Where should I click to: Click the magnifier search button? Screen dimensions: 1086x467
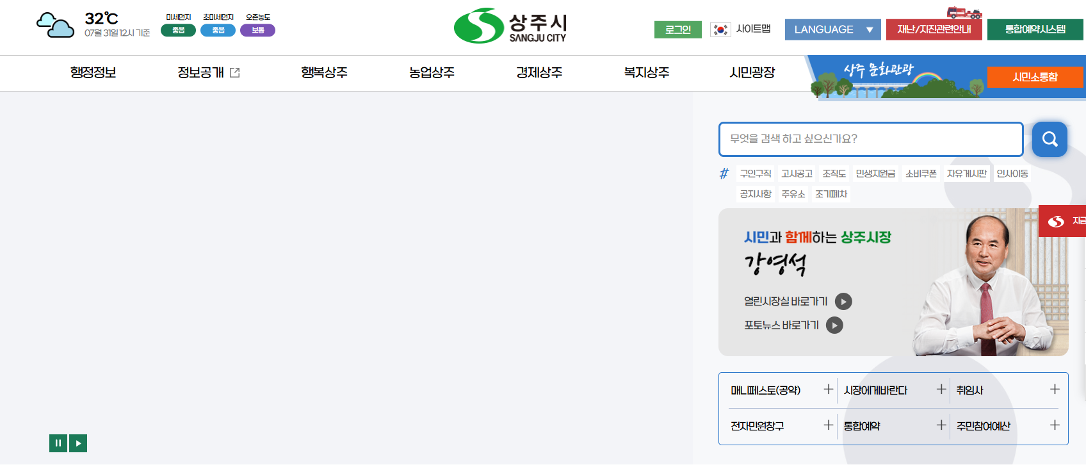1050,139
